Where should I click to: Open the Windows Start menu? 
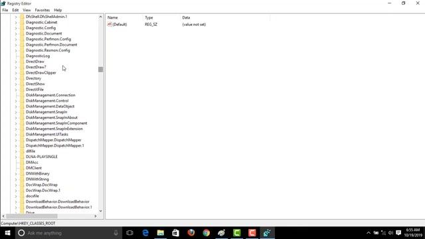point(7,233)
